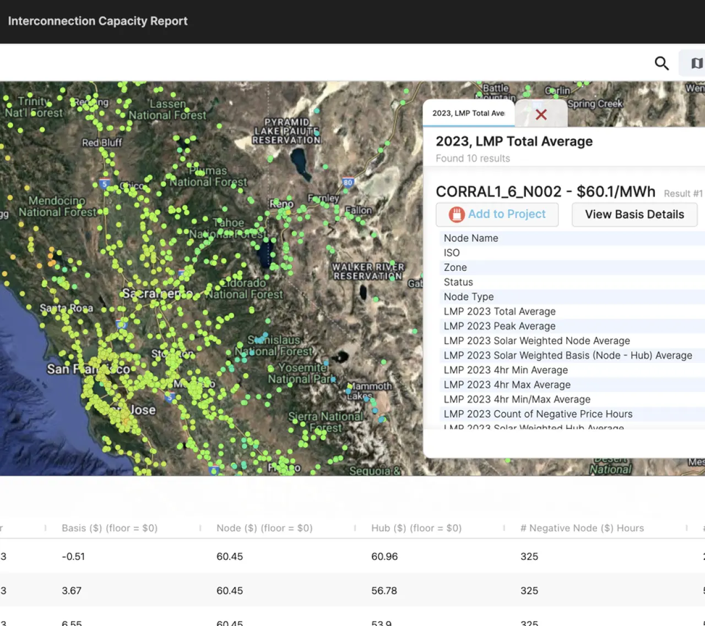Close popup with the red X

(541, 114)
